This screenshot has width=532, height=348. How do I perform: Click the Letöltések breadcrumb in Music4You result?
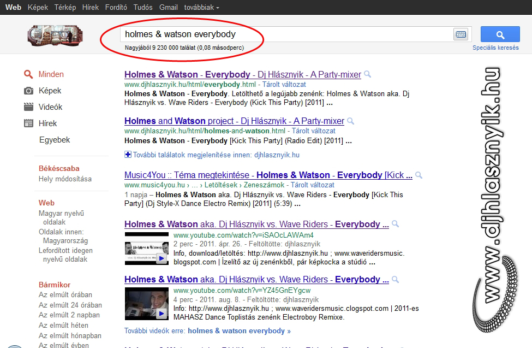221,185
